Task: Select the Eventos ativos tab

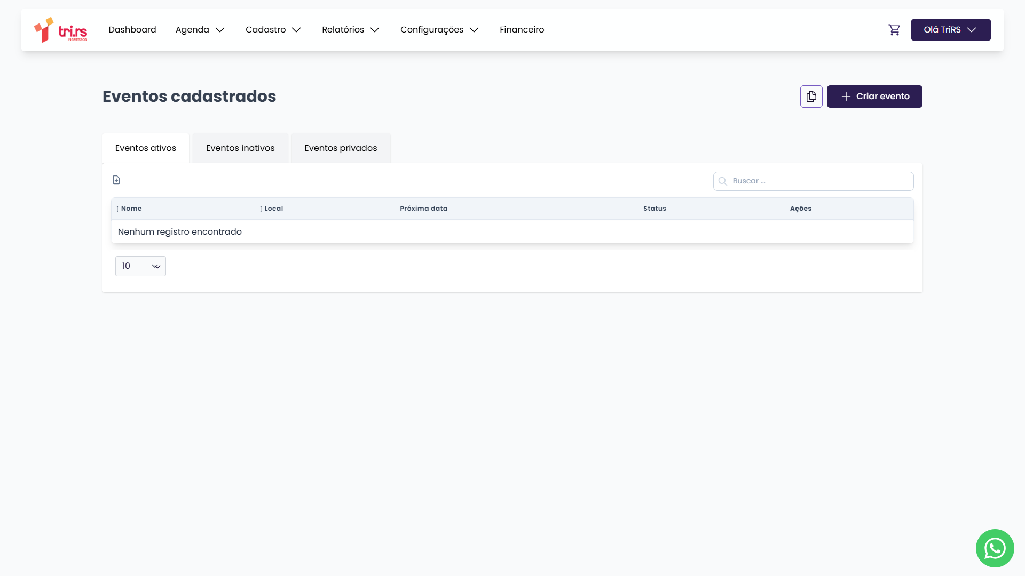Action: pyautogui.click(x=145, y=148)
